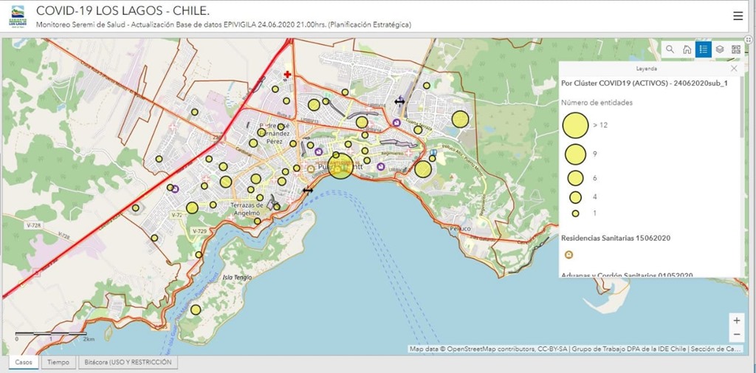The width and height of the screenshot is (756, 373).
Task: Select the yellow cluster circle on Isla Tenglo
Action: pyautogui.click(x=196, y=309)
